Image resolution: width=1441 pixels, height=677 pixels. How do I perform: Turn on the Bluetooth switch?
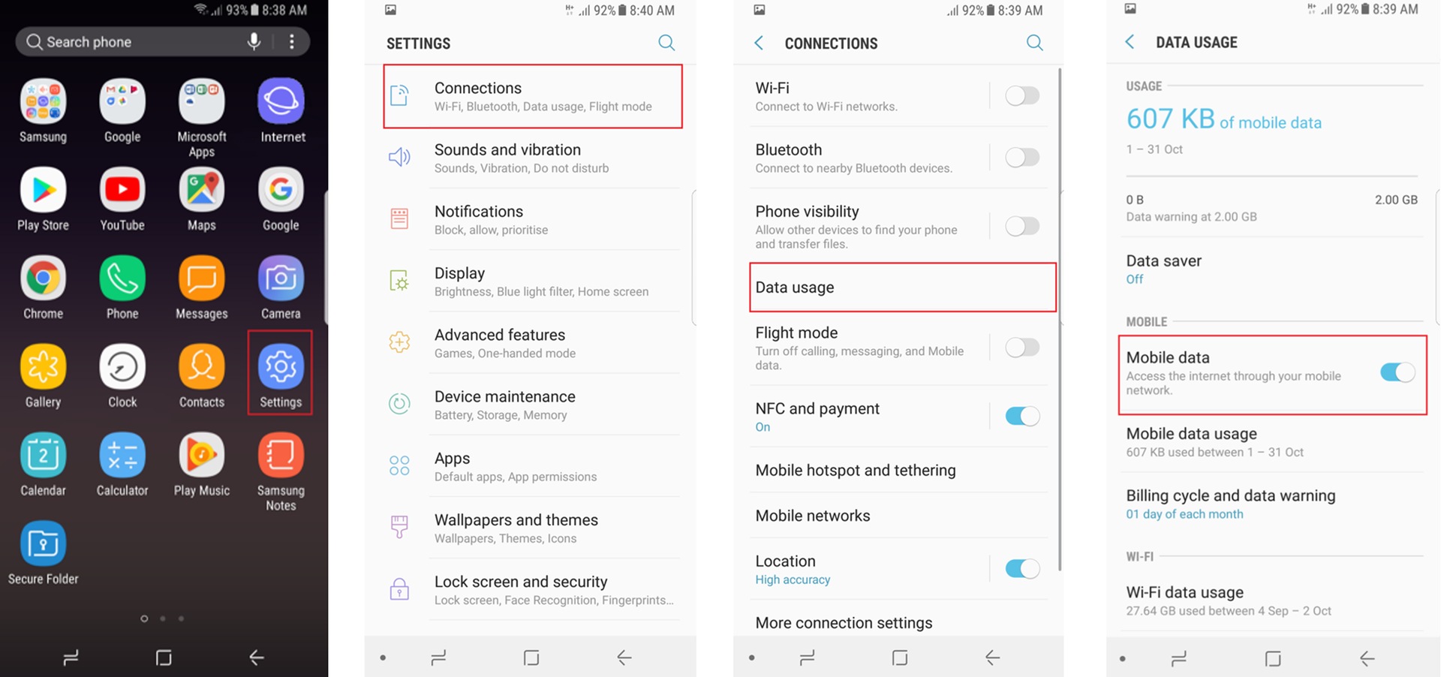coord(1022,158)
